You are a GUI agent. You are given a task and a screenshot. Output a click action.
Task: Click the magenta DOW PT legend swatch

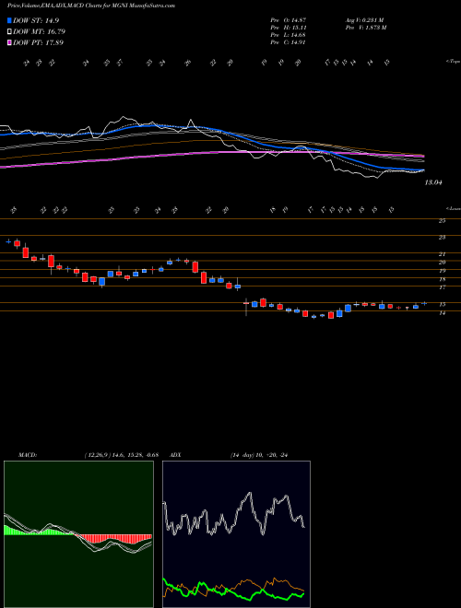point(10,42)
